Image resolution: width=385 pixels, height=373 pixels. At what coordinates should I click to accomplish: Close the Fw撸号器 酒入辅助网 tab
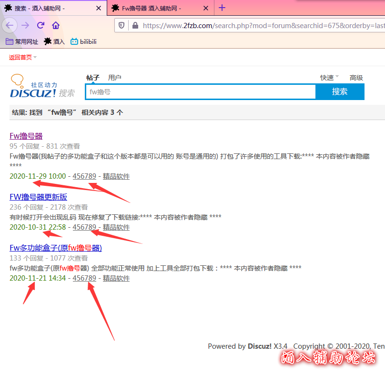(x=206, y=9)
